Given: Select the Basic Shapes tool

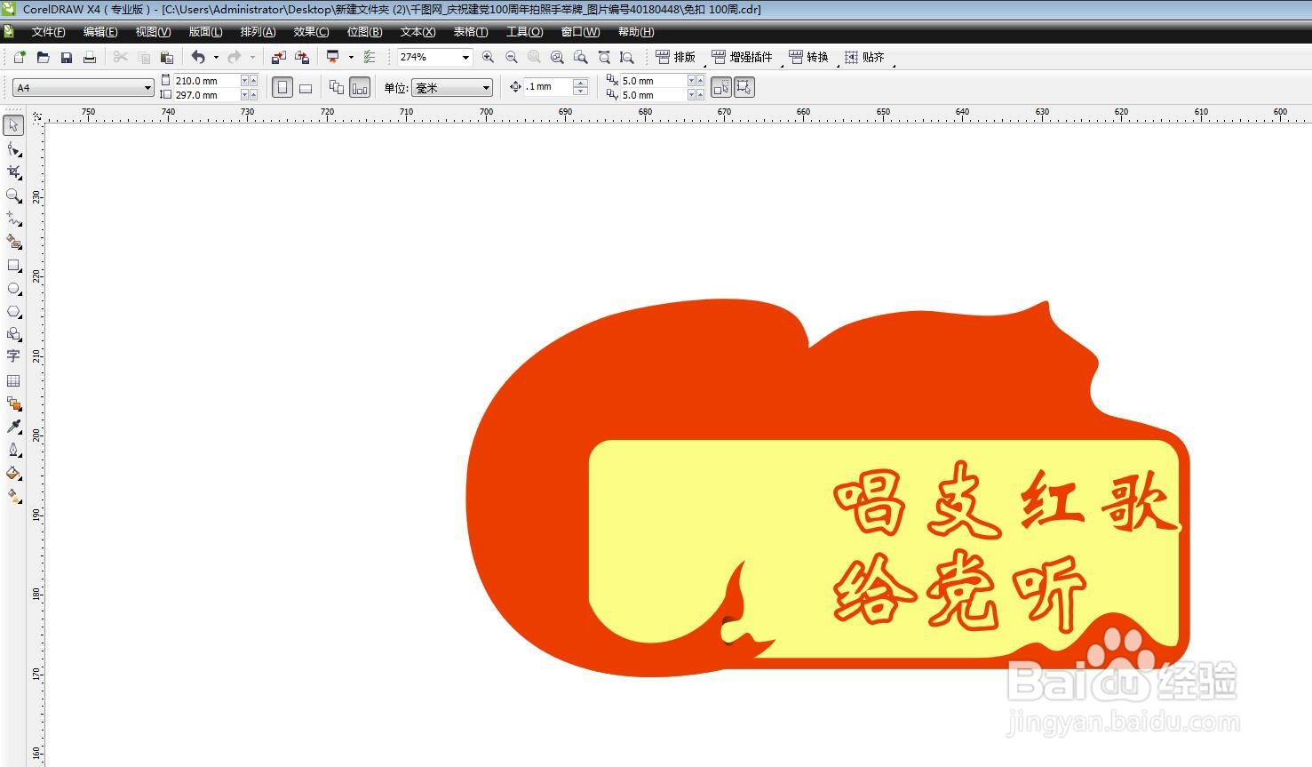Looking at the screenshot, I should click(13, 335).
